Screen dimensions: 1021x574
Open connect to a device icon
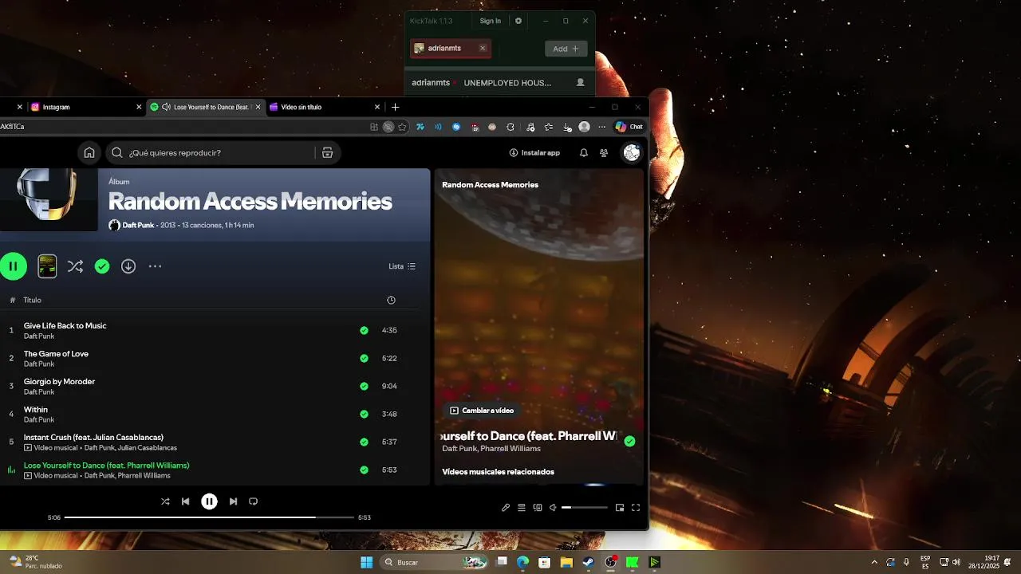click(x=538, y=508)
